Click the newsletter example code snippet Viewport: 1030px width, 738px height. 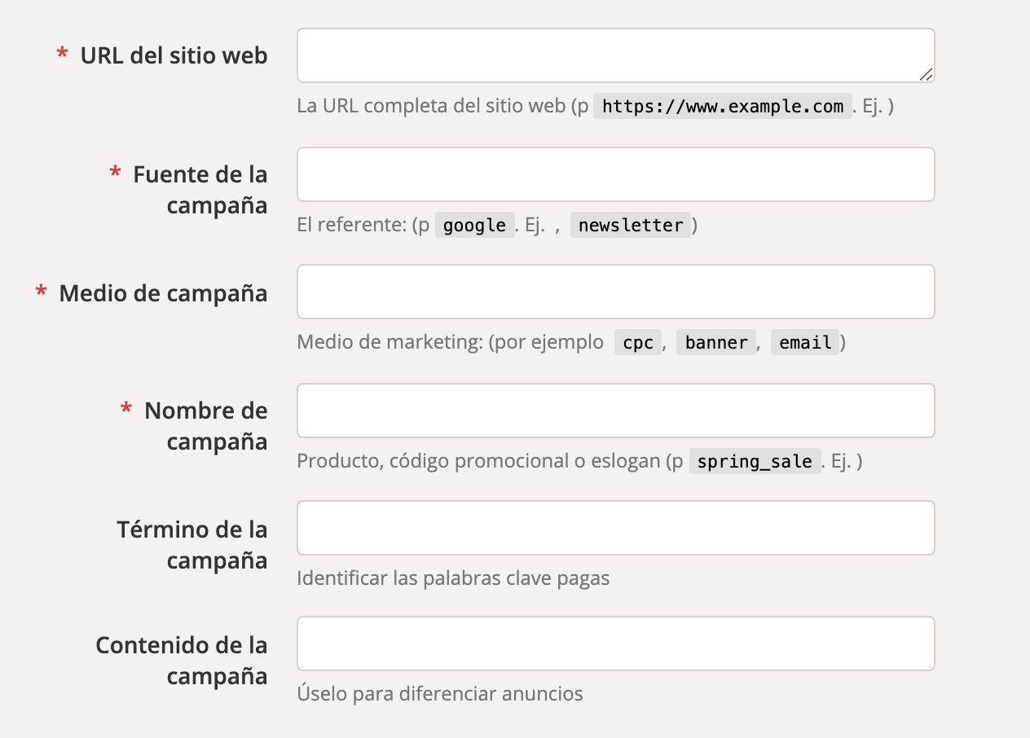631,225
